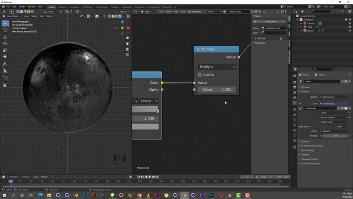The image size is (353, 199).
Task: Hide the Sphere via eye icon
Action: tap(350, 30)
